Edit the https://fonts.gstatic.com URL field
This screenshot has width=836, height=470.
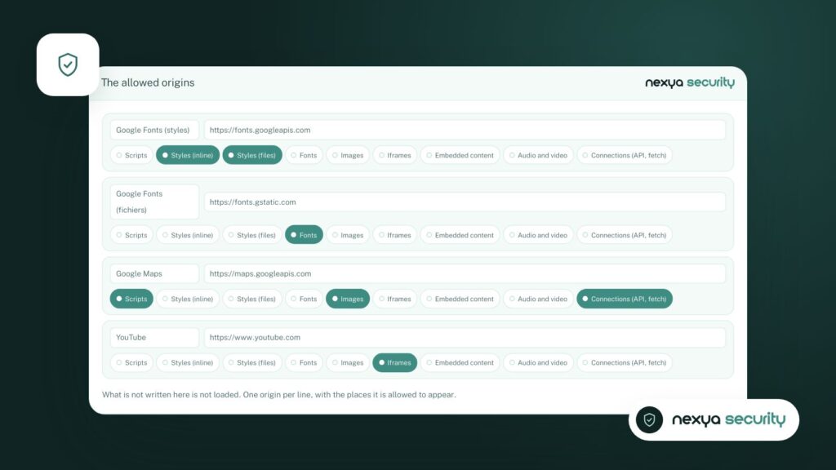(x=465, y=202)
